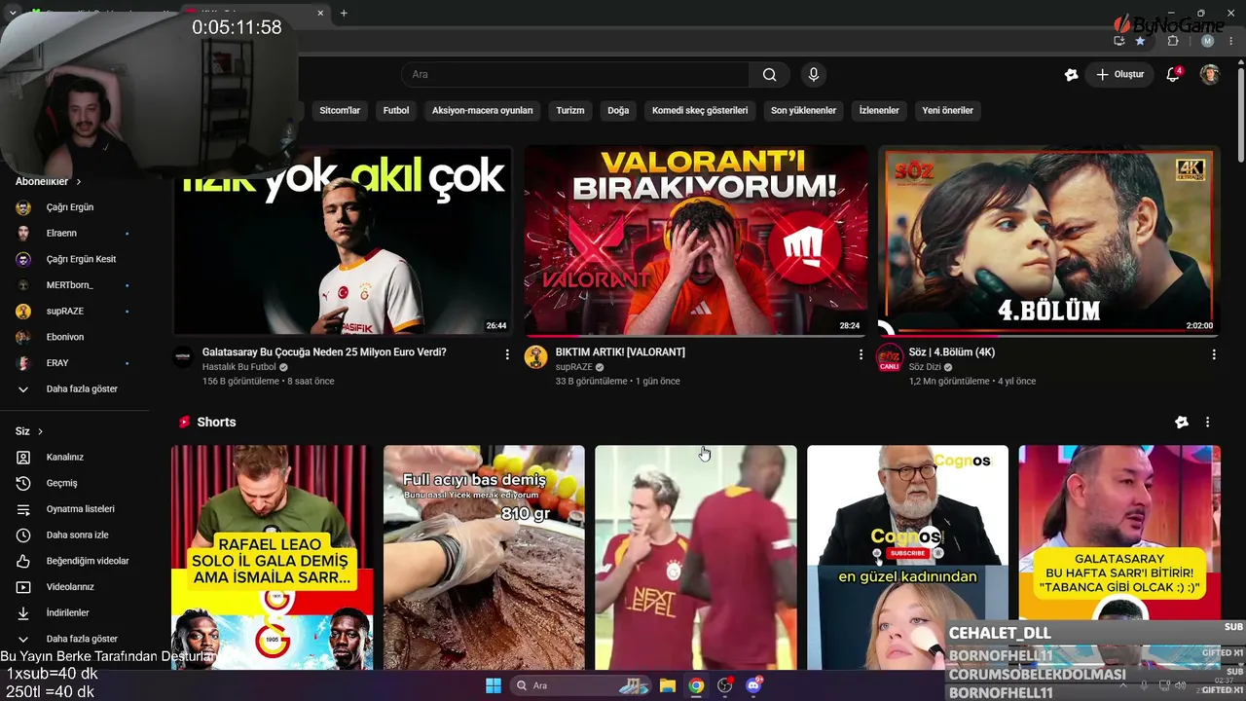Open the notifications bell

(1173, 75)
